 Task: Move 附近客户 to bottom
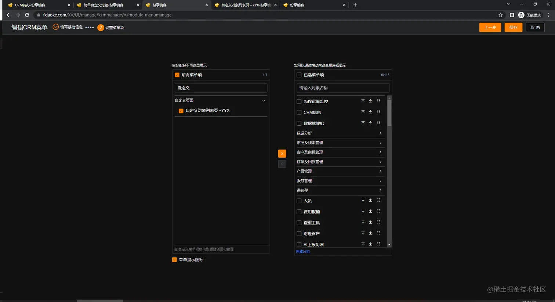coord(370,233)
